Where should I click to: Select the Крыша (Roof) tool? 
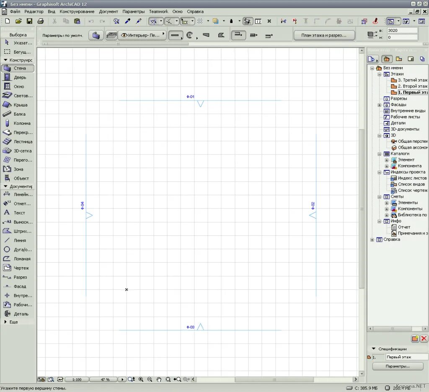point(18,105)
